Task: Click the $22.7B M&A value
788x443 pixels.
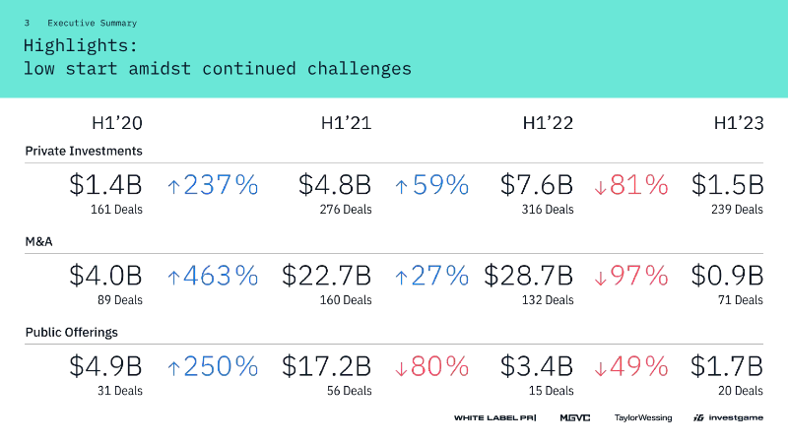Action: coord(326,276)
